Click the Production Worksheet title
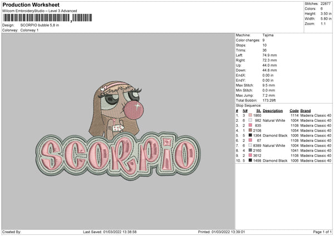Screen dimensions: 334x236 click(x=31, y=4)
